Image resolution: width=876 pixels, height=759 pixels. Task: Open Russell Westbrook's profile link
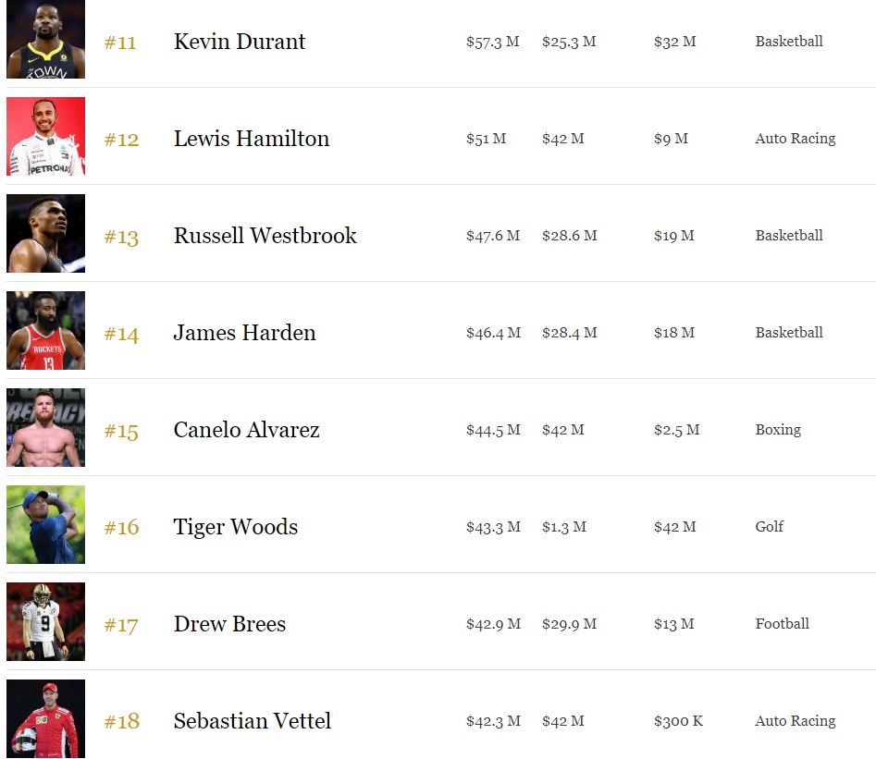pyautogui.click(x=265, y=236)
